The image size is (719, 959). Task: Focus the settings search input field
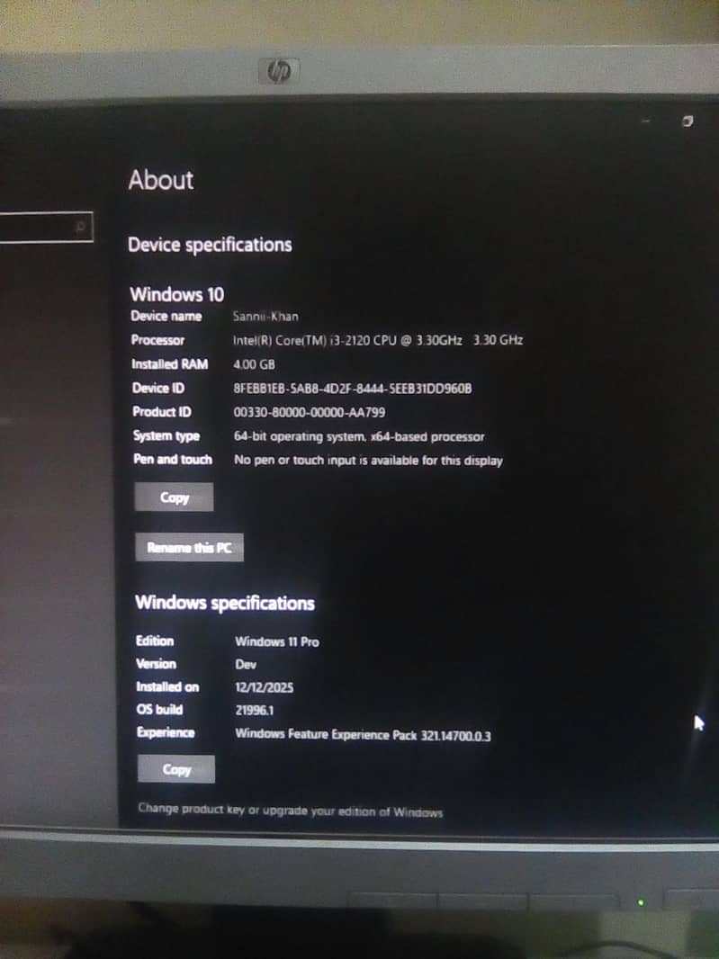pos(46,227)
